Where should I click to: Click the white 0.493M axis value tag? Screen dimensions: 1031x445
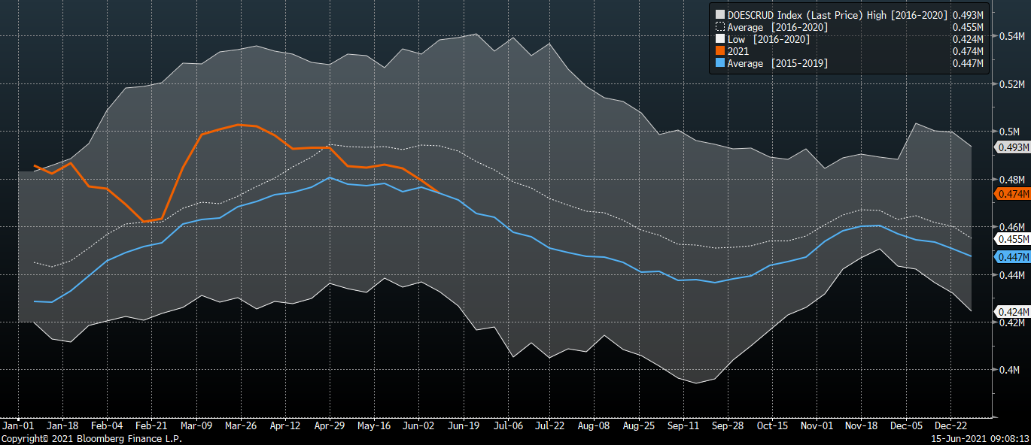pyautogui.click(x=1011, y=148)
